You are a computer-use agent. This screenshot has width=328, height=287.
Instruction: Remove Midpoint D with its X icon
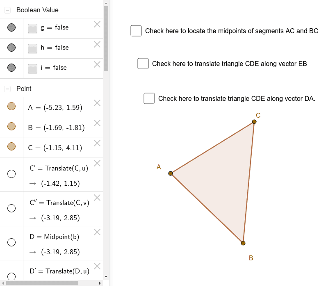[x=97, y=232]
